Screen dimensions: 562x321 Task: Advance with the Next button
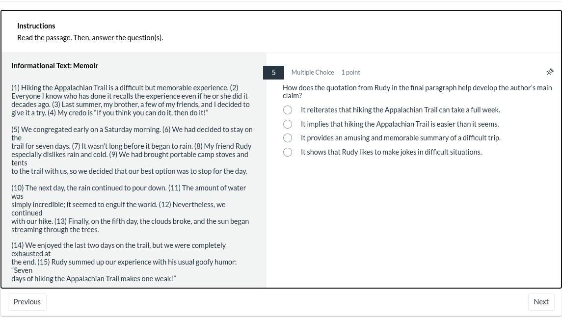(541, 301)
